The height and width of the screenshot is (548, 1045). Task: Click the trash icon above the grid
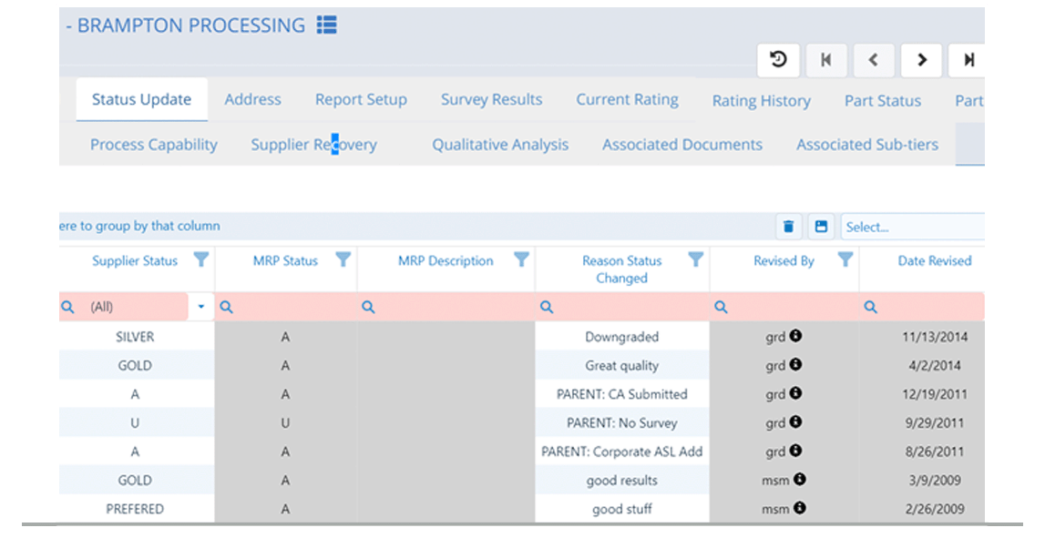pyautogui.click(x=788, y=226)
